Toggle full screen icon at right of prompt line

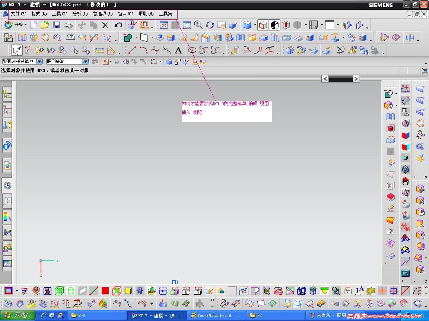click(425, 71)
